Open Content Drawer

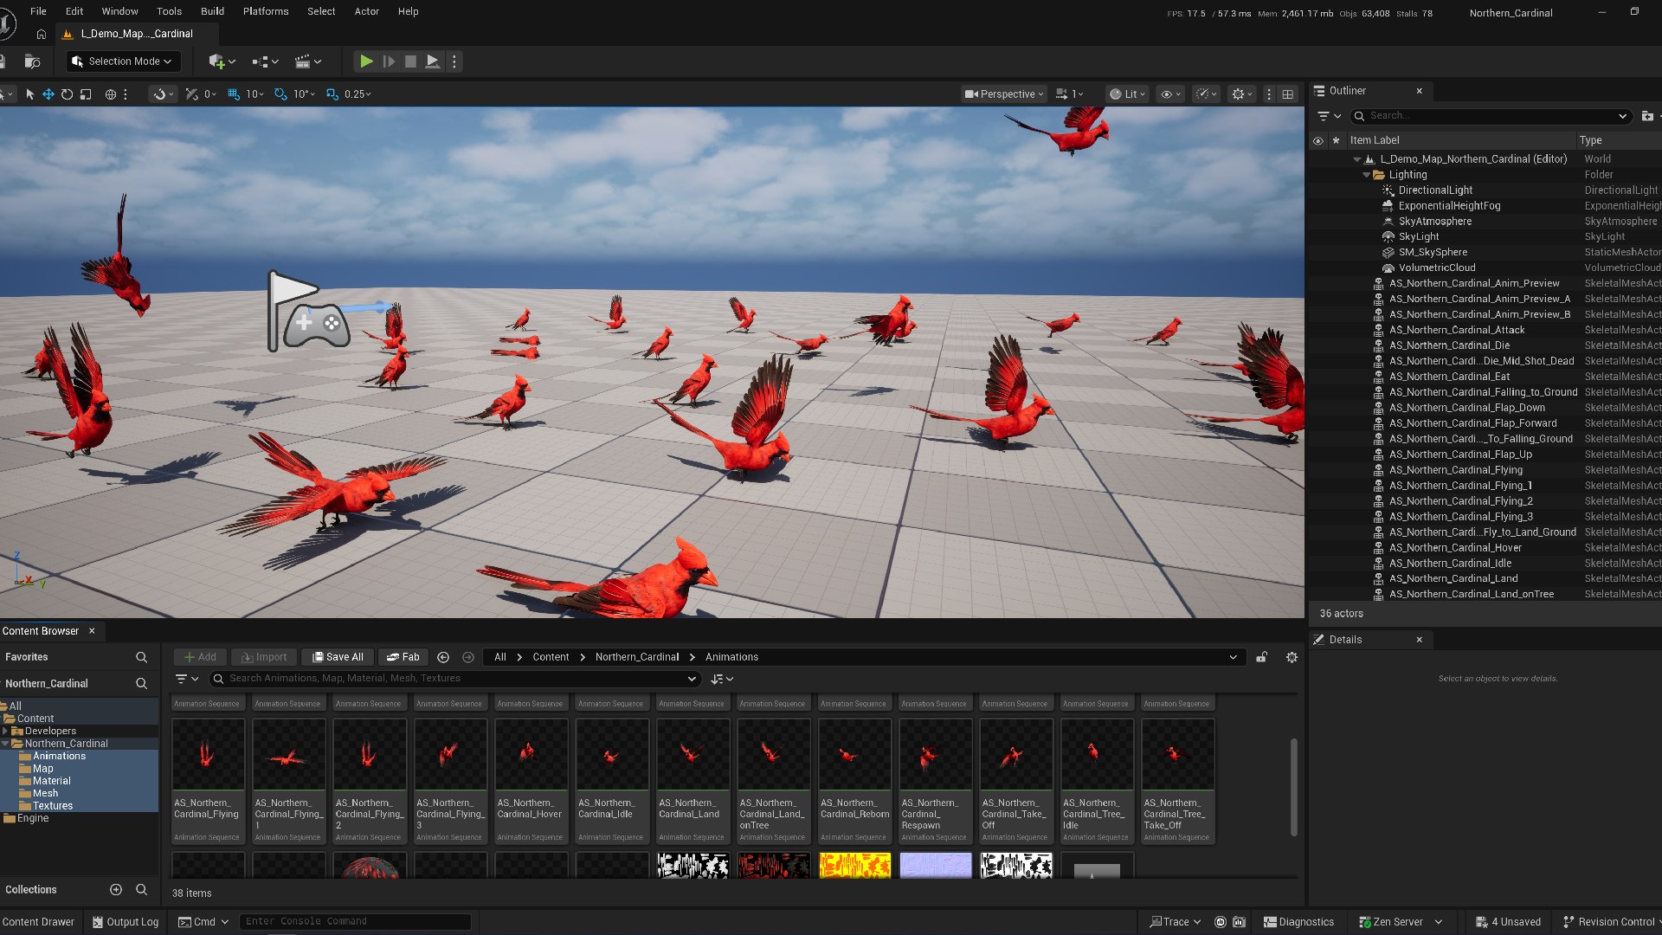38,922
